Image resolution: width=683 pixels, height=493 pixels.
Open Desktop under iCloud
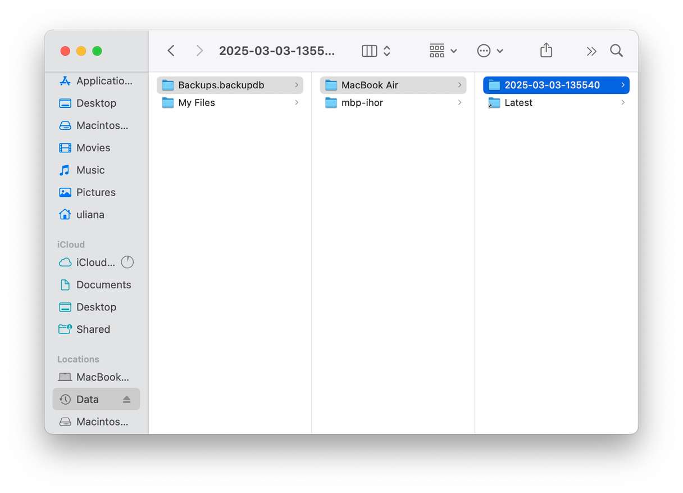click(x=96, y=307)
